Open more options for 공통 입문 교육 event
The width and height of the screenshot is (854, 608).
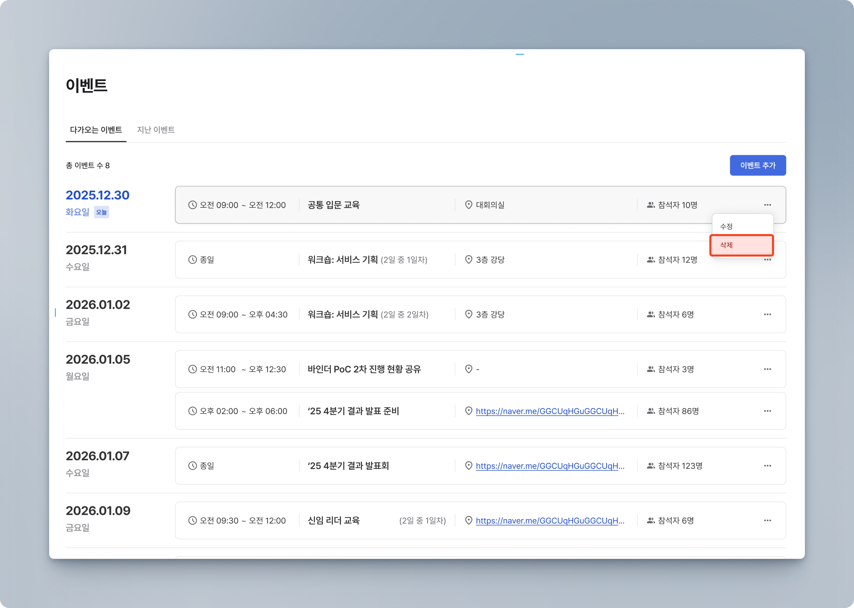(x=767, y=205)
